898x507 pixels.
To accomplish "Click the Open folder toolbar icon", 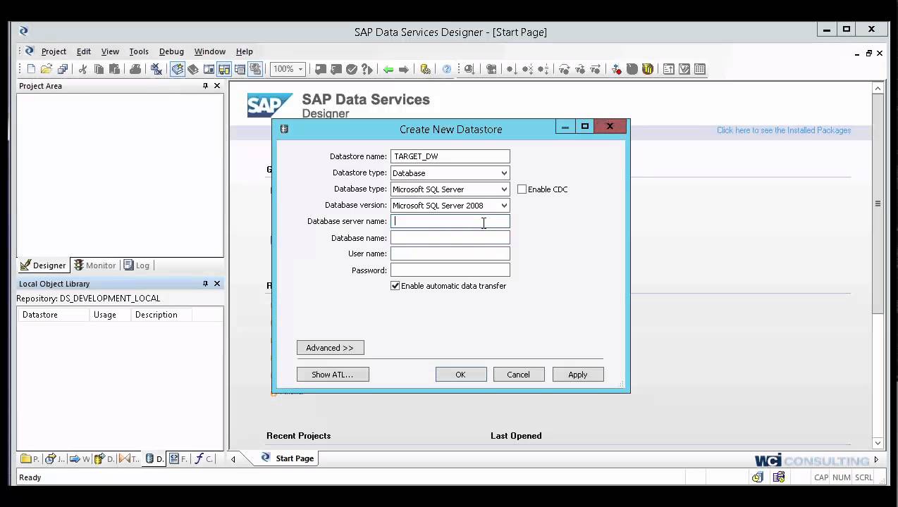I will (47, 69).
